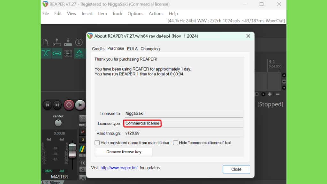Toggle the grid lines icon
This screenshot has width=327, height=184.
pyautogui.click(x=68, y=53)
